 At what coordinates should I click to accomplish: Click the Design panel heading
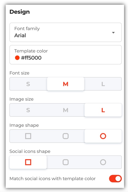pyautogui.click(x=20, y=12)
